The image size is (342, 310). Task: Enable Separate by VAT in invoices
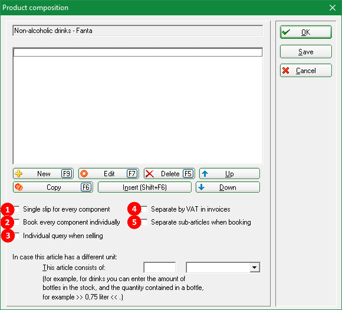coord(144,209)
